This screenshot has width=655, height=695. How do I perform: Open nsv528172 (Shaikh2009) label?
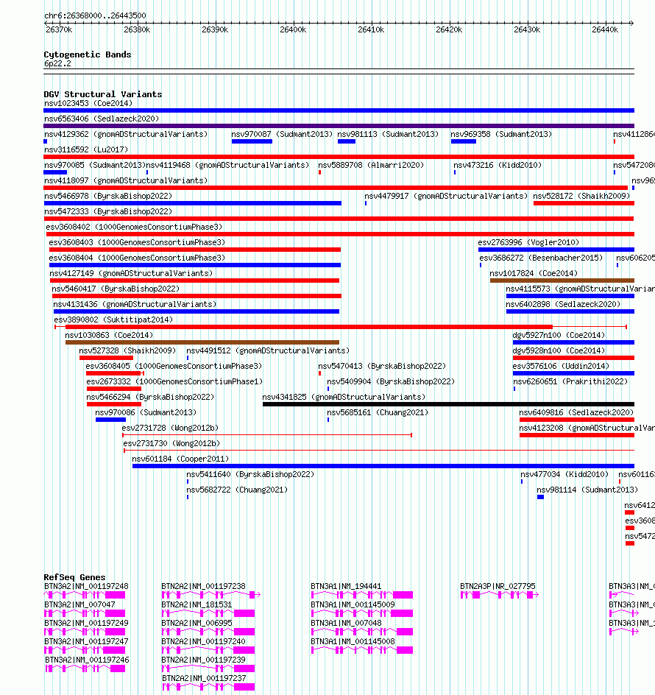[x=581, y=196]
